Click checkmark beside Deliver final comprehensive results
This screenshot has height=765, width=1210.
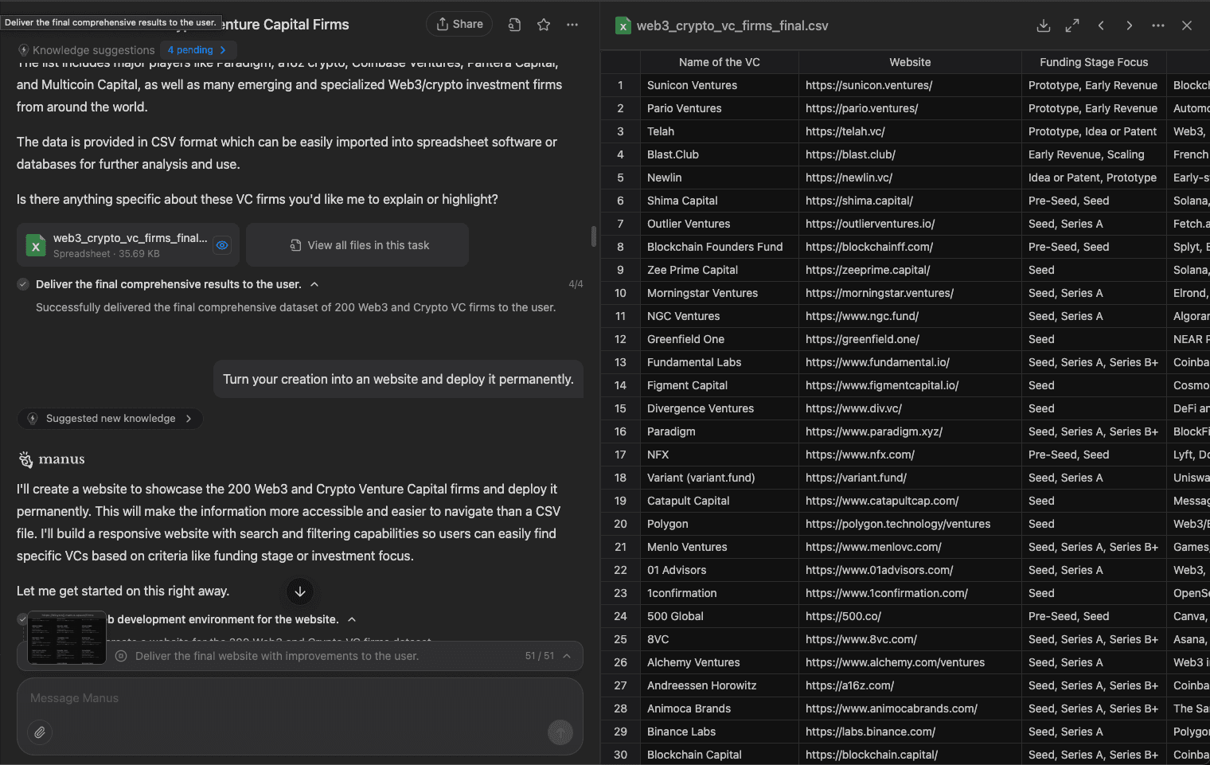pyautogui.click(x=23, y=284)
